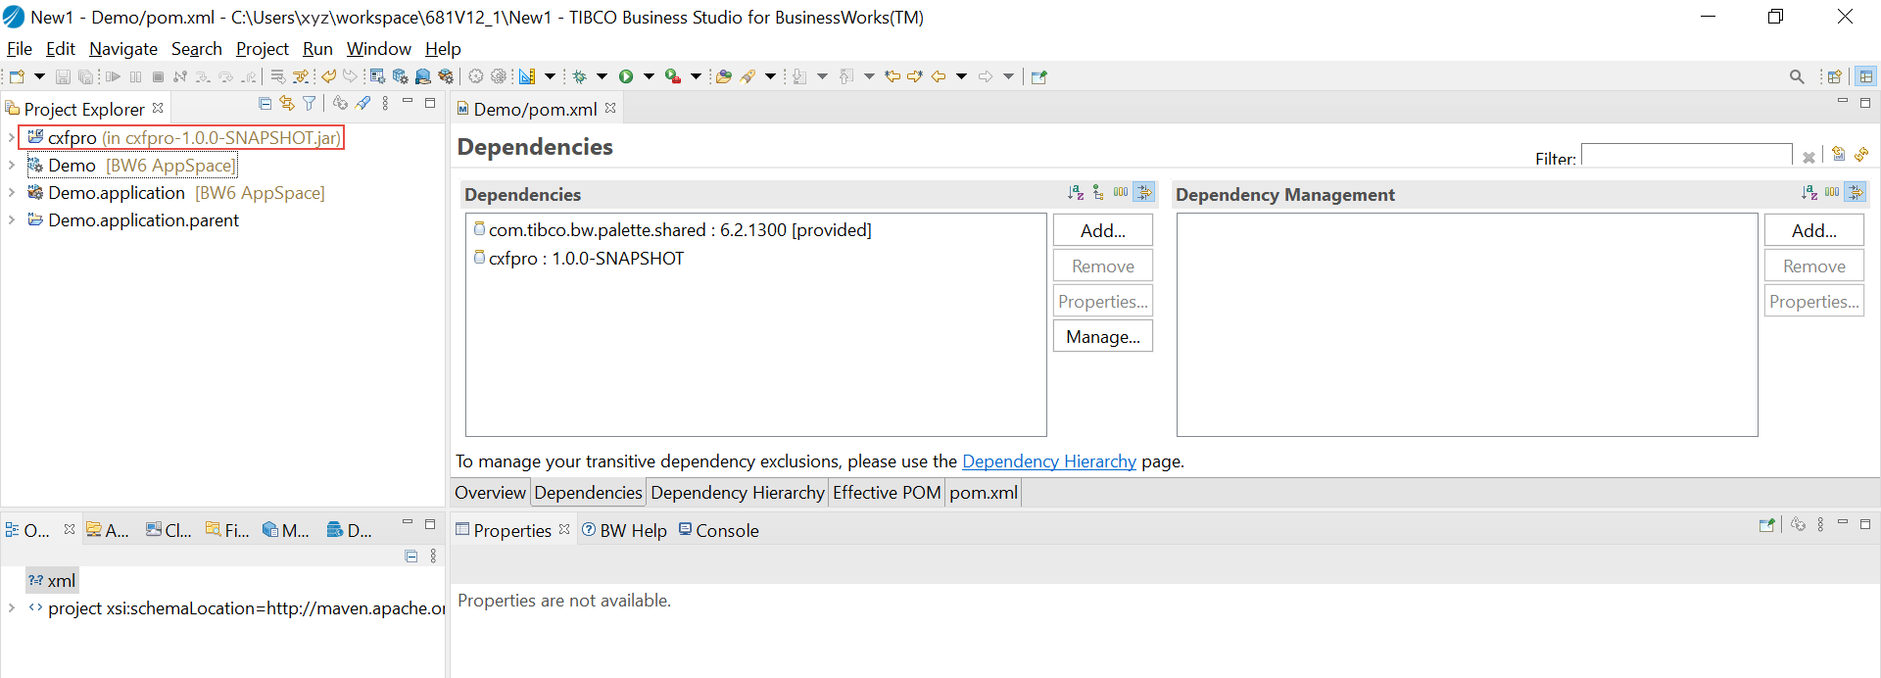The image size is (1881, 678).
Task: Open the External Tools dropdown arrow
Action: pos(696,76)
